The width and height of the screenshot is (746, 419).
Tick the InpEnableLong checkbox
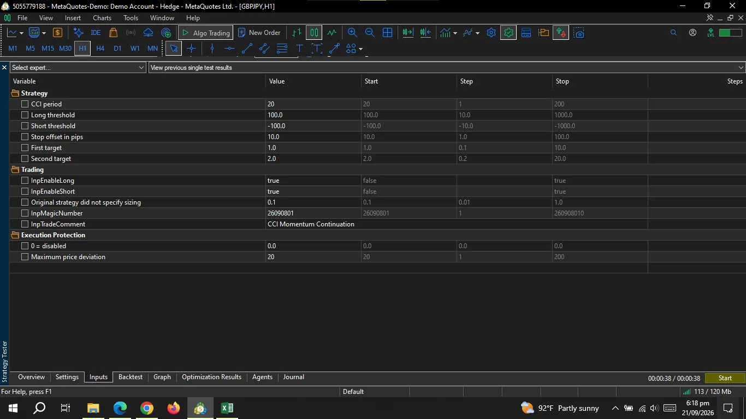coord(25,181)
